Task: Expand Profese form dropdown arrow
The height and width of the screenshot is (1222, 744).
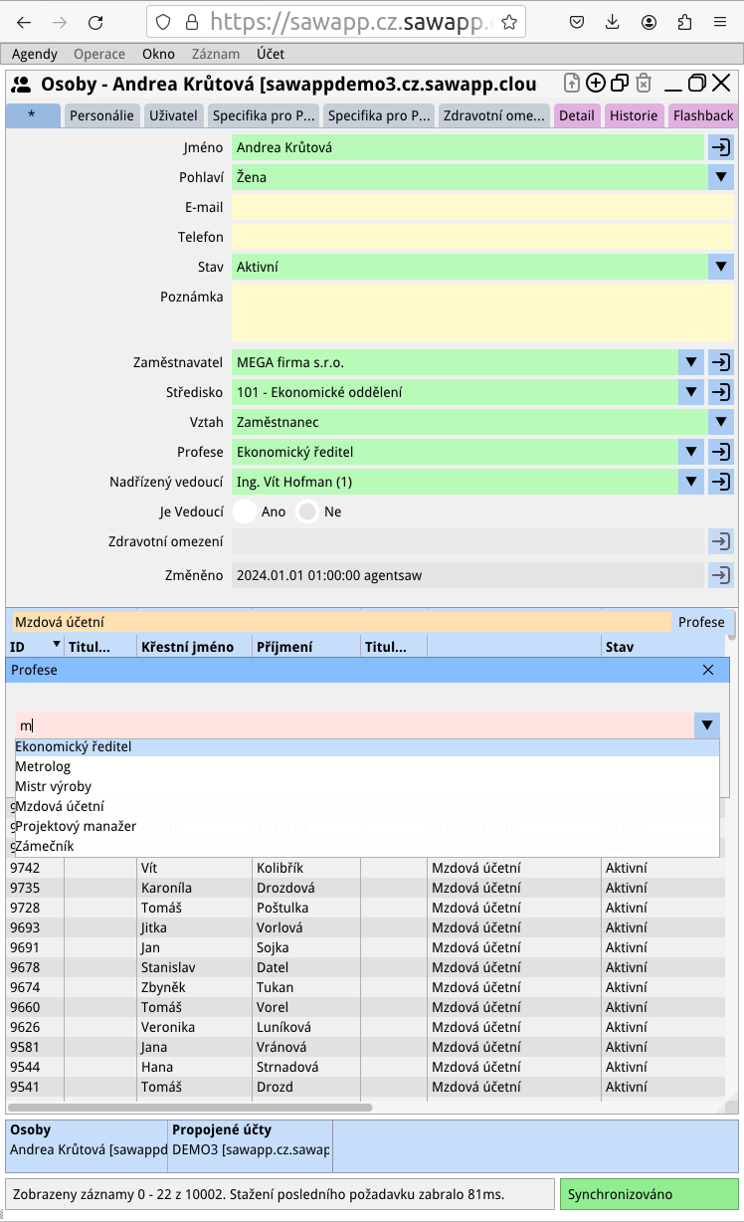Action: click(x=690, y=452)
